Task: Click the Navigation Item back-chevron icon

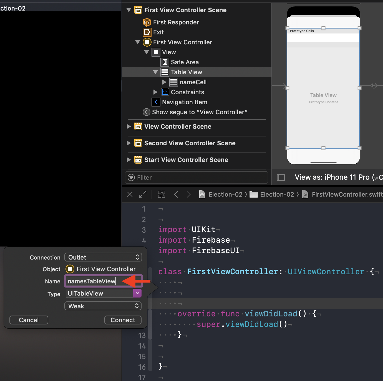Action: (x=156, y=102)
